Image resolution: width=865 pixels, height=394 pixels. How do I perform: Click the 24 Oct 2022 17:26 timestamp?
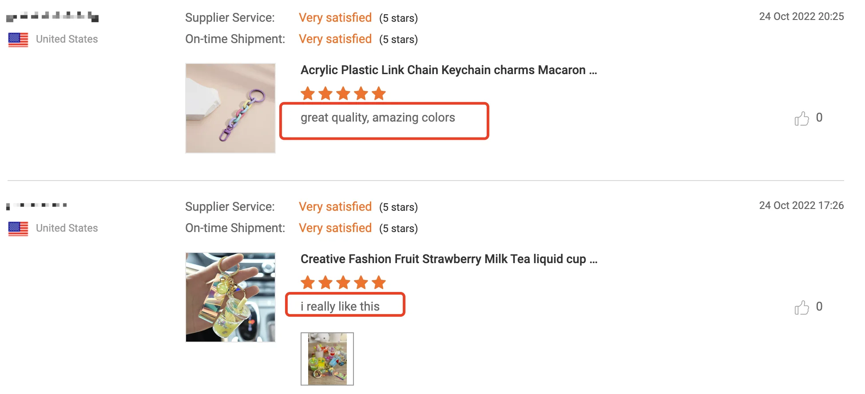tap(801, 205)
